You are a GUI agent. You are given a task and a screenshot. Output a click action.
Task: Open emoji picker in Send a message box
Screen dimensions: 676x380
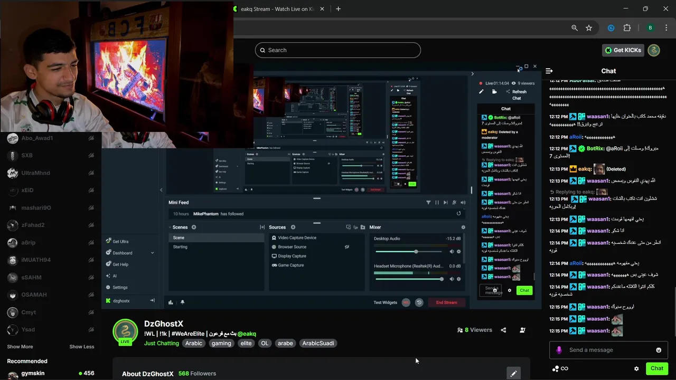pos(659,350)
